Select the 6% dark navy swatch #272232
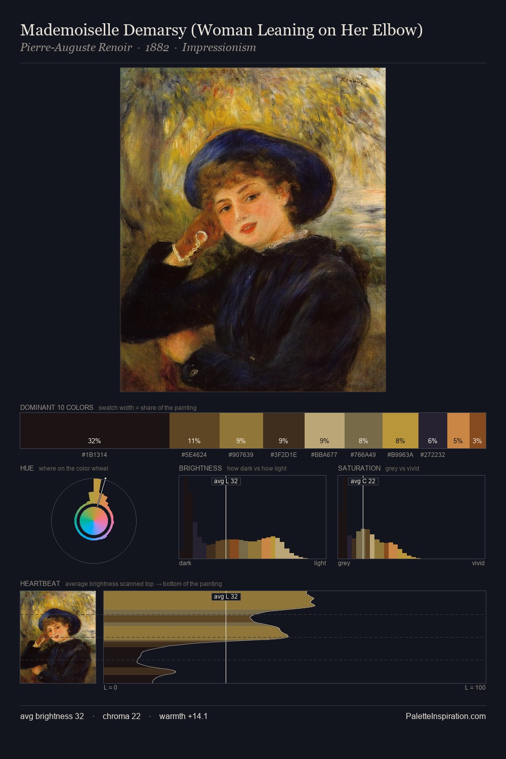This screenshot has height=759, width=506. click(x=433, y=431)
